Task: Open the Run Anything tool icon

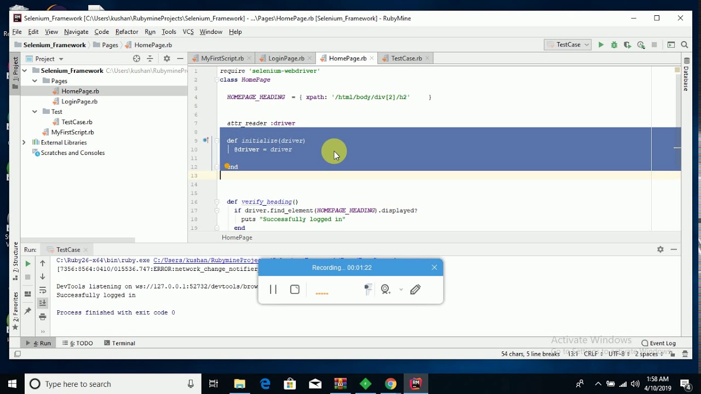Action: pos(671,45)
